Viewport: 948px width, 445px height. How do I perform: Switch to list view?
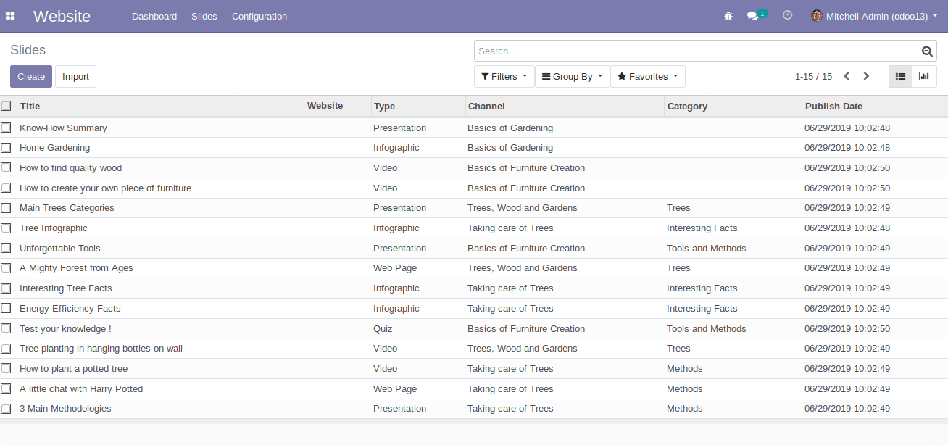901,76
